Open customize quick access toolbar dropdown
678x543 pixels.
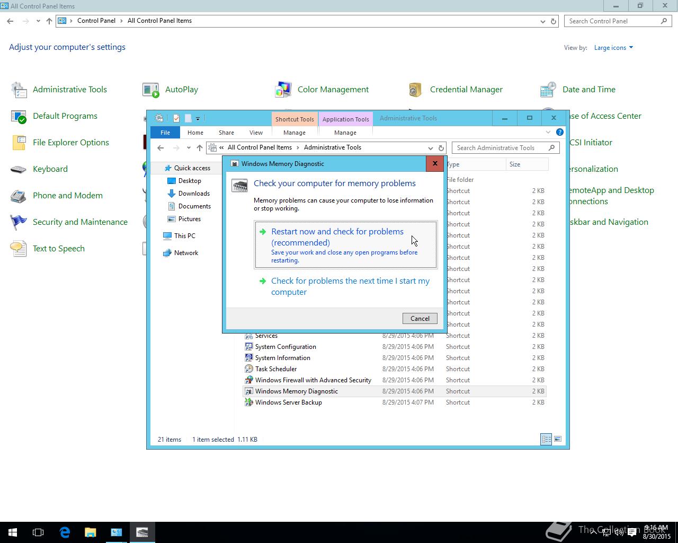pyautogui.click(x=198, y=118)
